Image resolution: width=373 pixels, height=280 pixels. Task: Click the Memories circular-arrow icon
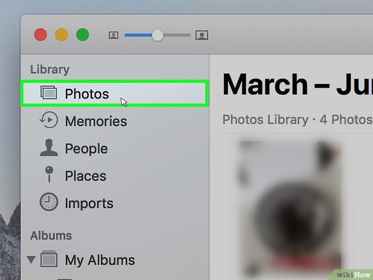pos(49,121)
